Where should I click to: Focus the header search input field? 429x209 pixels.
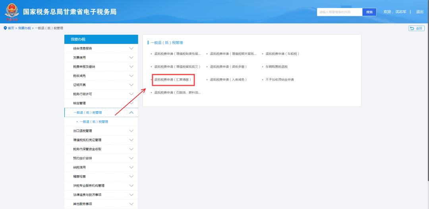340,12
